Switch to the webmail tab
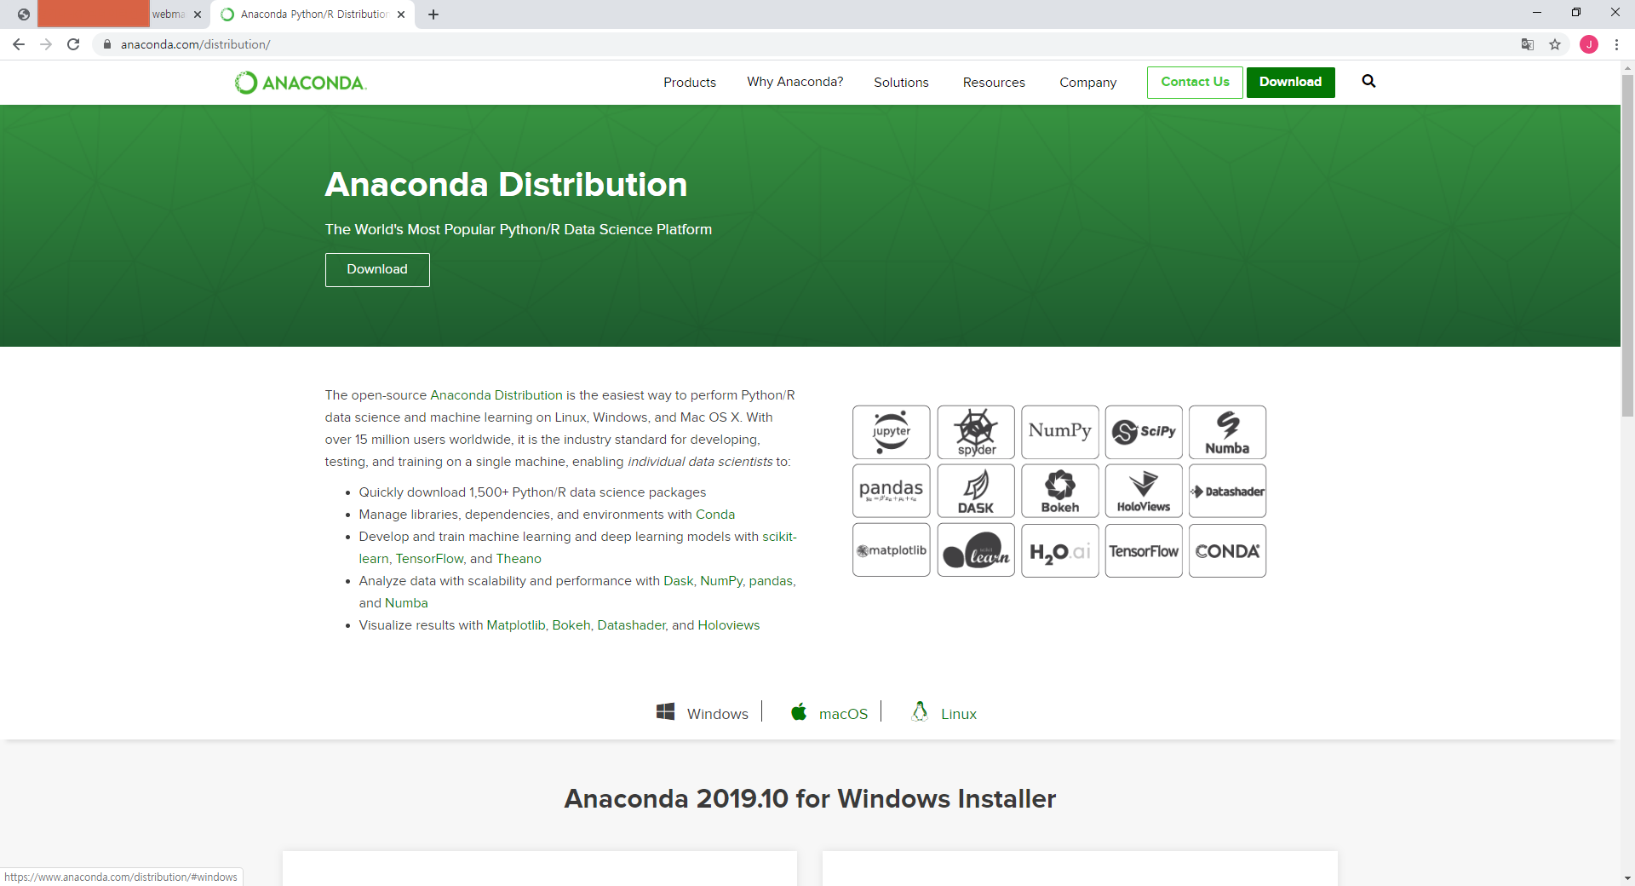 [x=111, y=14]
